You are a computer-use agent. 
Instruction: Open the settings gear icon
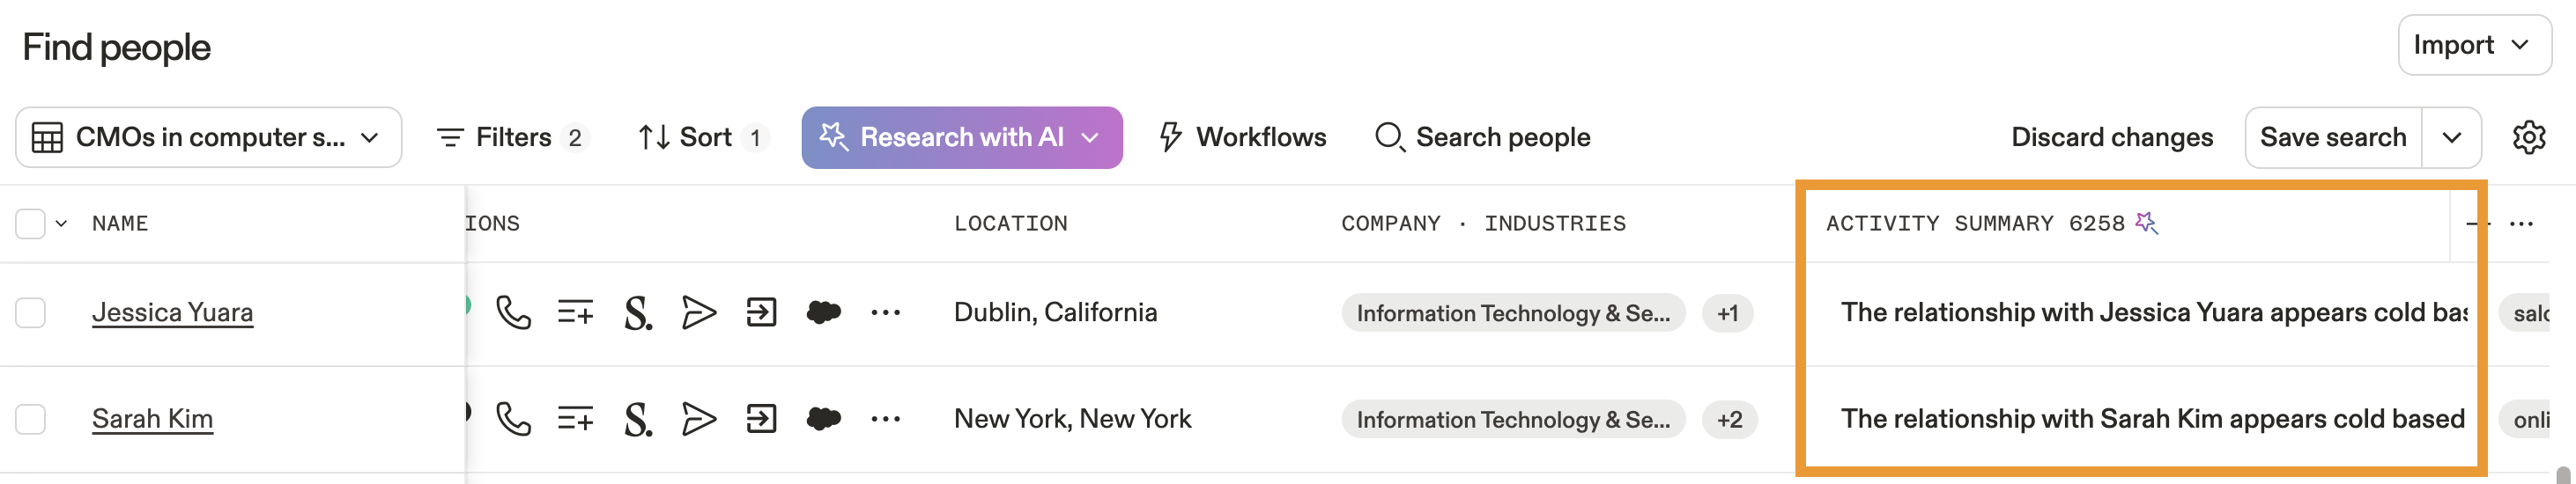(x=2528, y=137)
